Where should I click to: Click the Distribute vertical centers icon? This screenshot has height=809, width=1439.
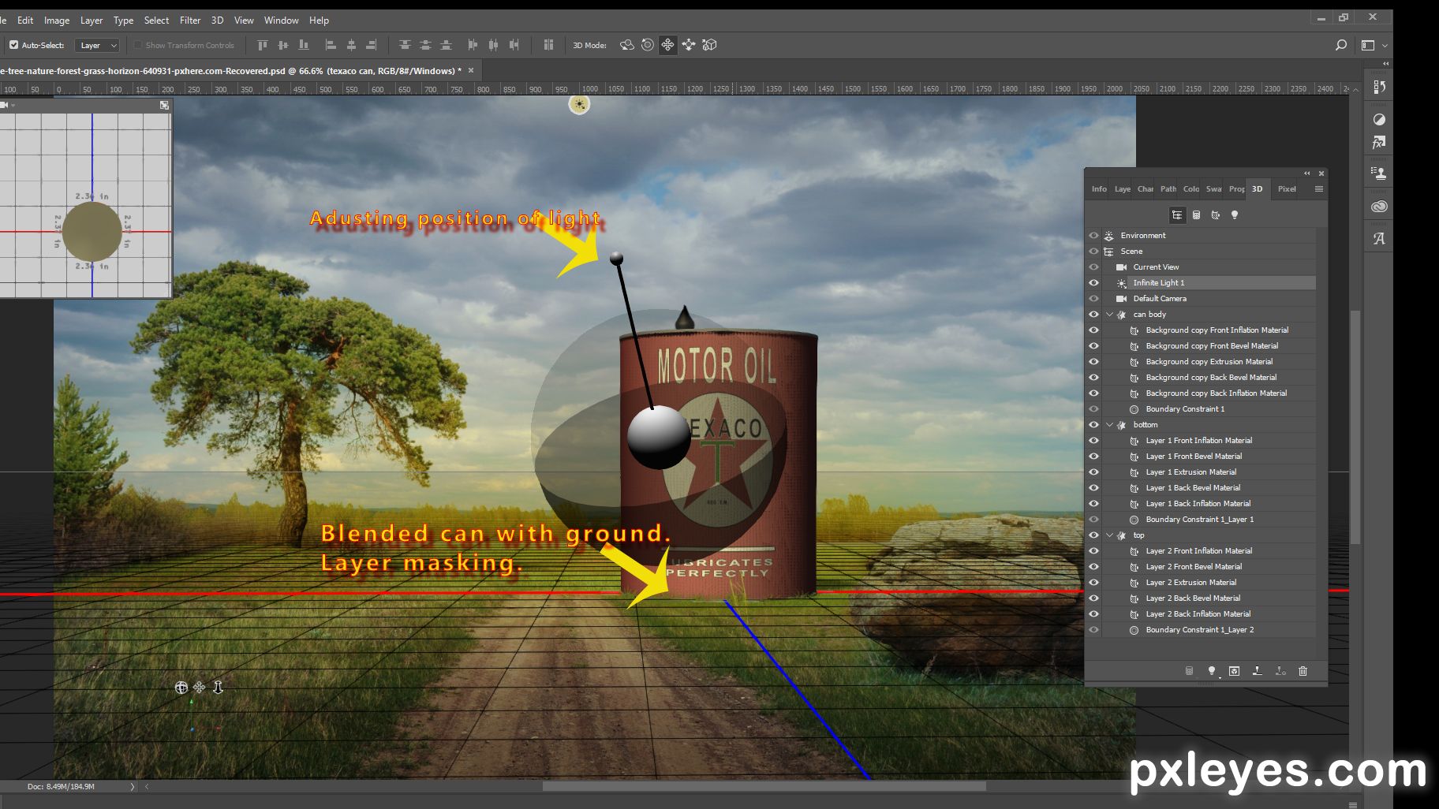coord(425,45)
